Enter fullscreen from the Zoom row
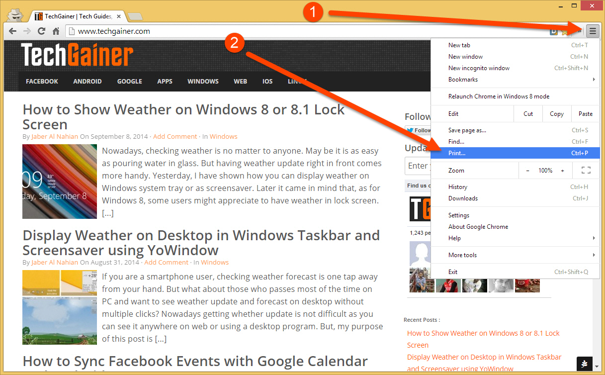The width and height of the screenshot is (605, 375). (x=586, y=170)
